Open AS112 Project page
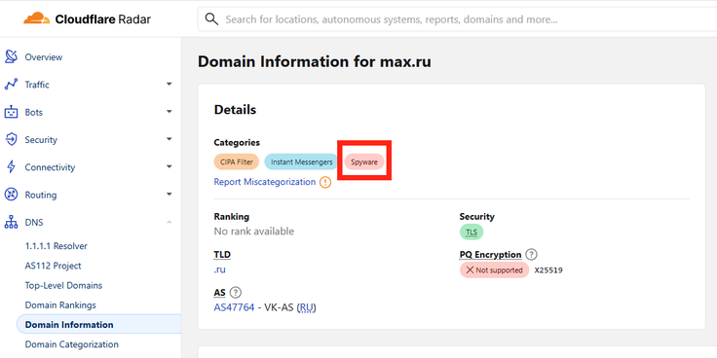This screenshot has width=717, height=358. 53,266
